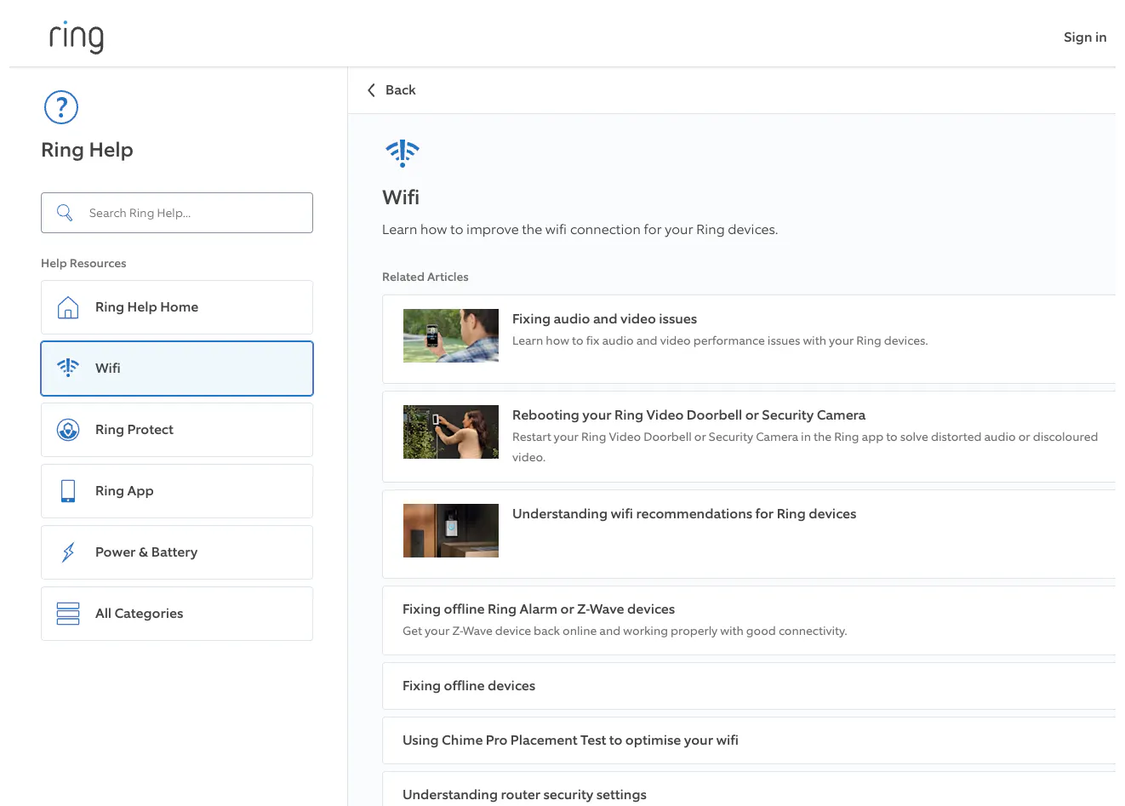Open Fixing offline Ring Alarm or Z-Wave devices
Image resolution: width=1125 pixels, height=806 pixels.
pos(539,609)
